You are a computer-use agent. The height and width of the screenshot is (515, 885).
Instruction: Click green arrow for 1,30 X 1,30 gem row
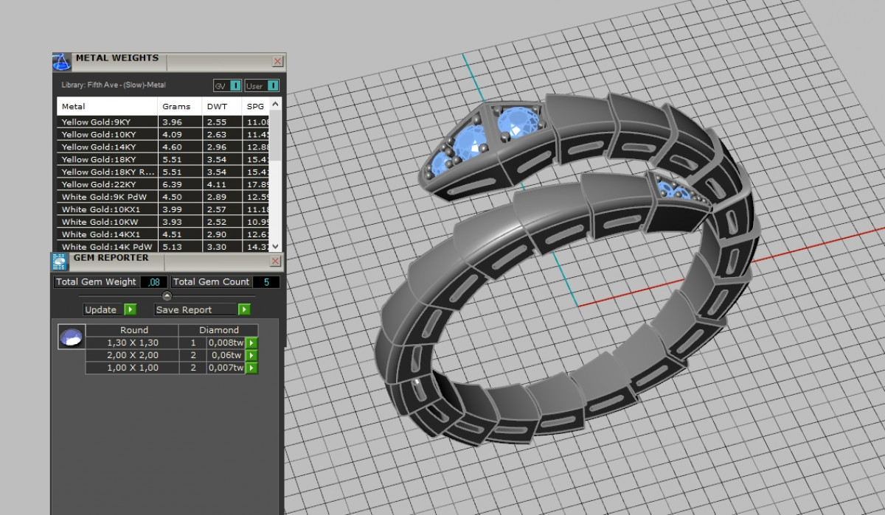251,343
